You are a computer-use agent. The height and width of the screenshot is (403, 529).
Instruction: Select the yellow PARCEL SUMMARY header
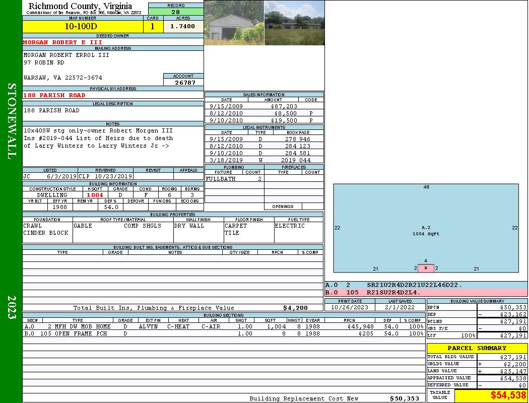[477, 348]
